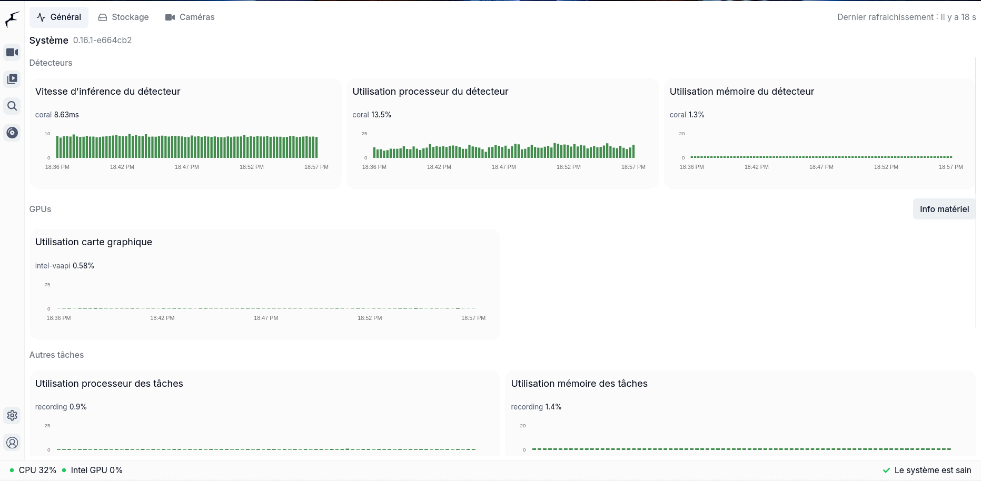Select the Général tab
981x481 pixels.
59,17
